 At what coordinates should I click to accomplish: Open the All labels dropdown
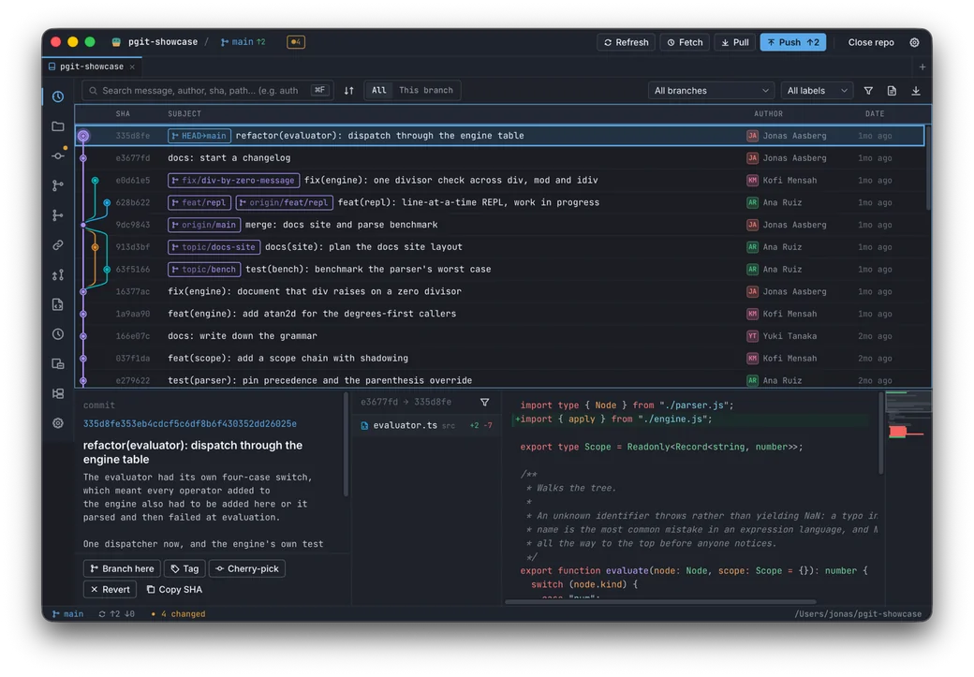tap(817, 91)
